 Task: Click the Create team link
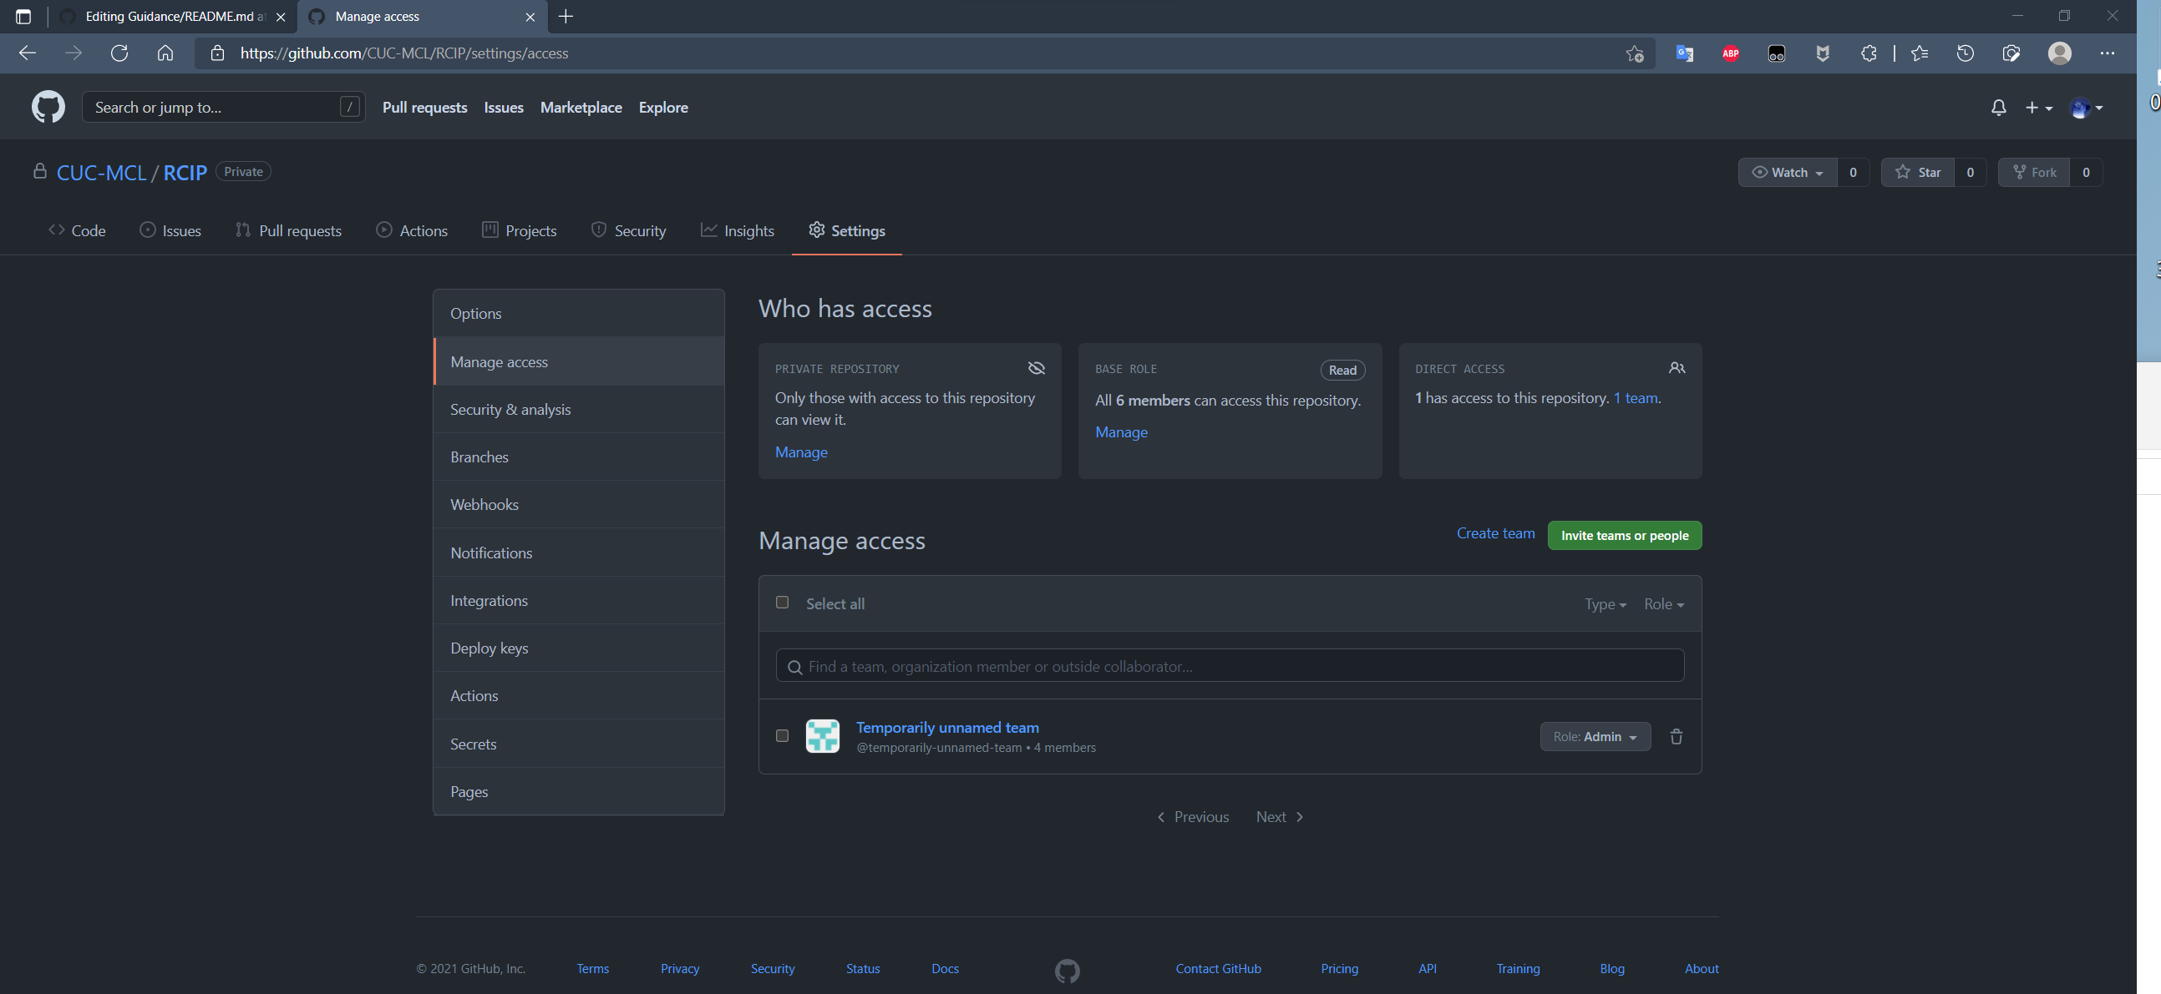(x=1495, y=533)
